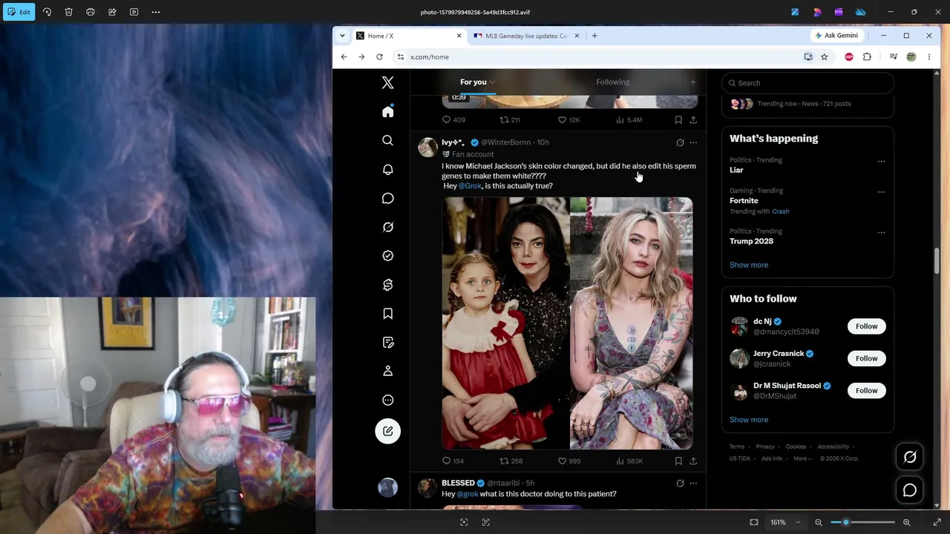This screenshot has height=534, width=950.
Task: Click the Ask Gemini button
Action: point(836,36)
